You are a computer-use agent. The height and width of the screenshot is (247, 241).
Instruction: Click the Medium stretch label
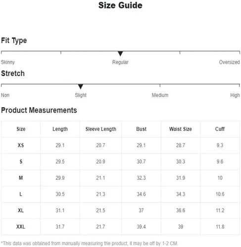[x=160, y=95]
